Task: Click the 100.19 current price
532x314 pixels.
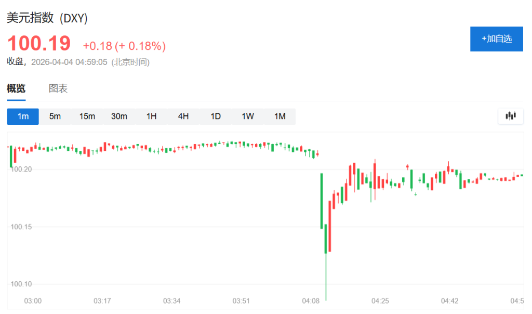Action: pos(38,44)
